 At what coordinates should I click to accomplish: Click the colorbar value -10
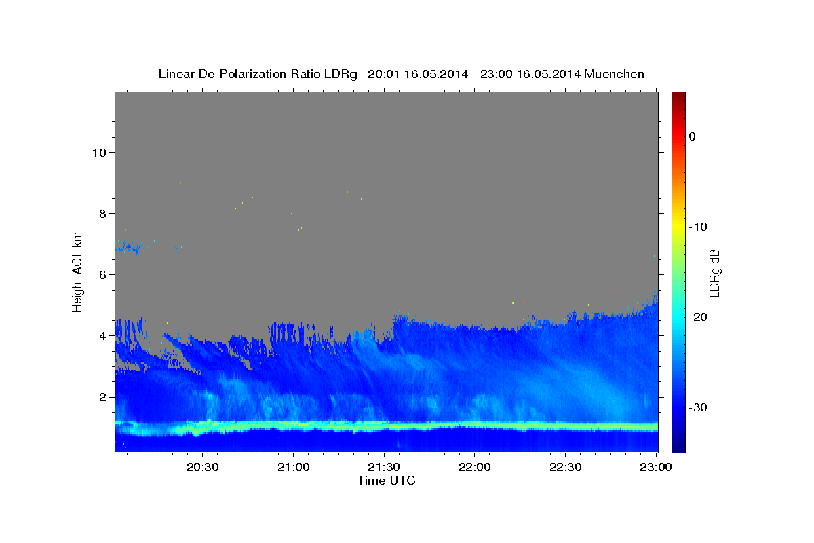698,227
